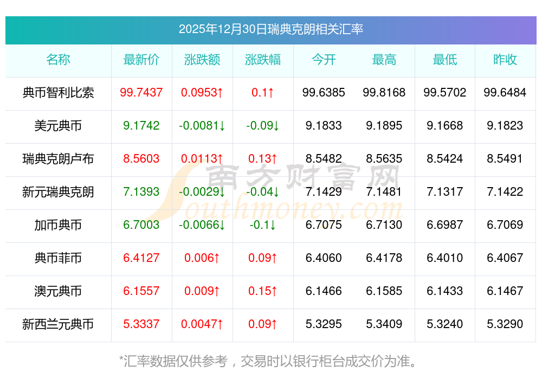Click the 2025年12月30日瑞典克朗相关汇率 title banner

(270, 29)
